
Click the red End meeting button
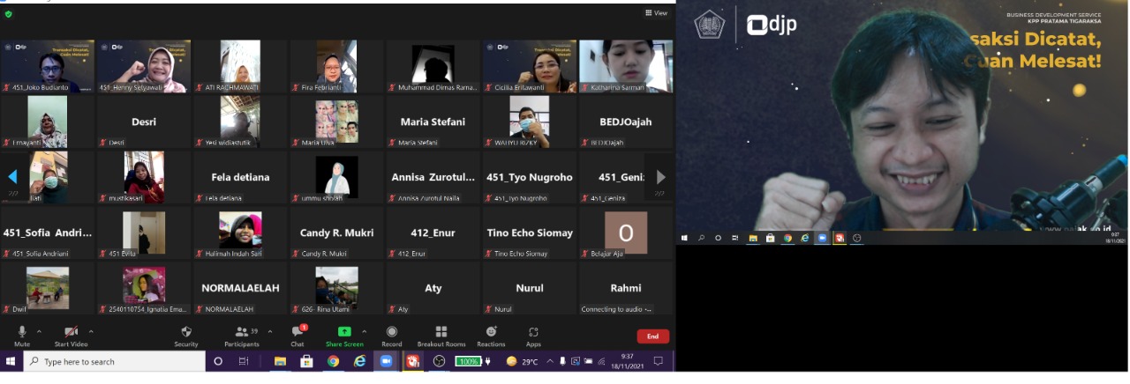652,336
